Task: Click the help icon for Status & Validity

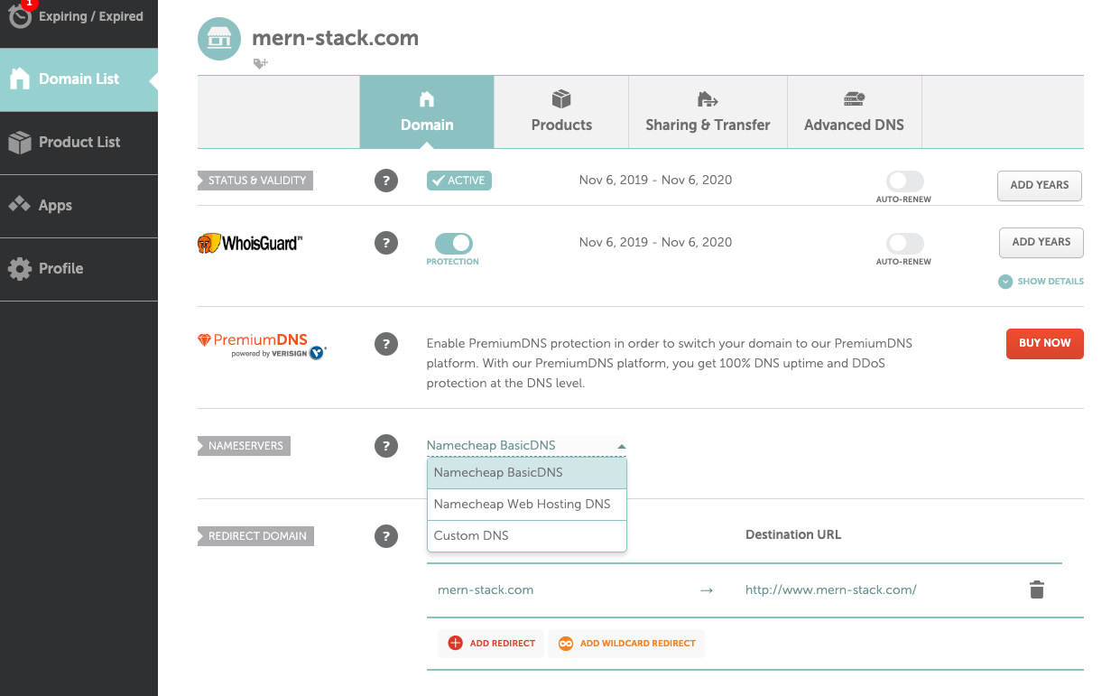Action: (x=386, y=181)
